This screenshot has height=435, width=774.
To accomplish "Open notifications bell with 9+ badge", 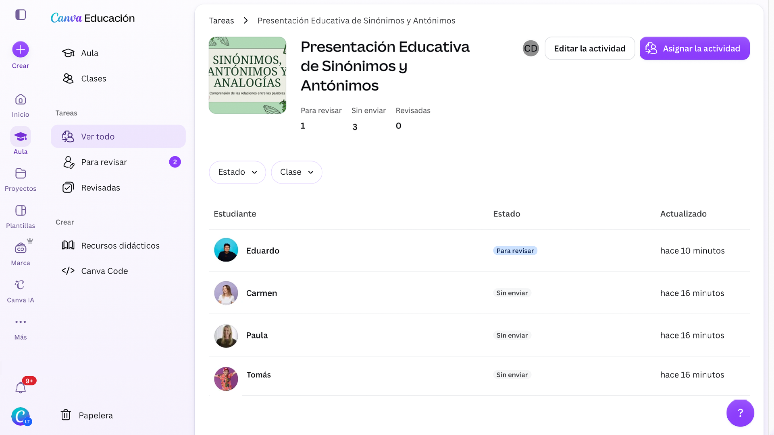I will [21, 388].
